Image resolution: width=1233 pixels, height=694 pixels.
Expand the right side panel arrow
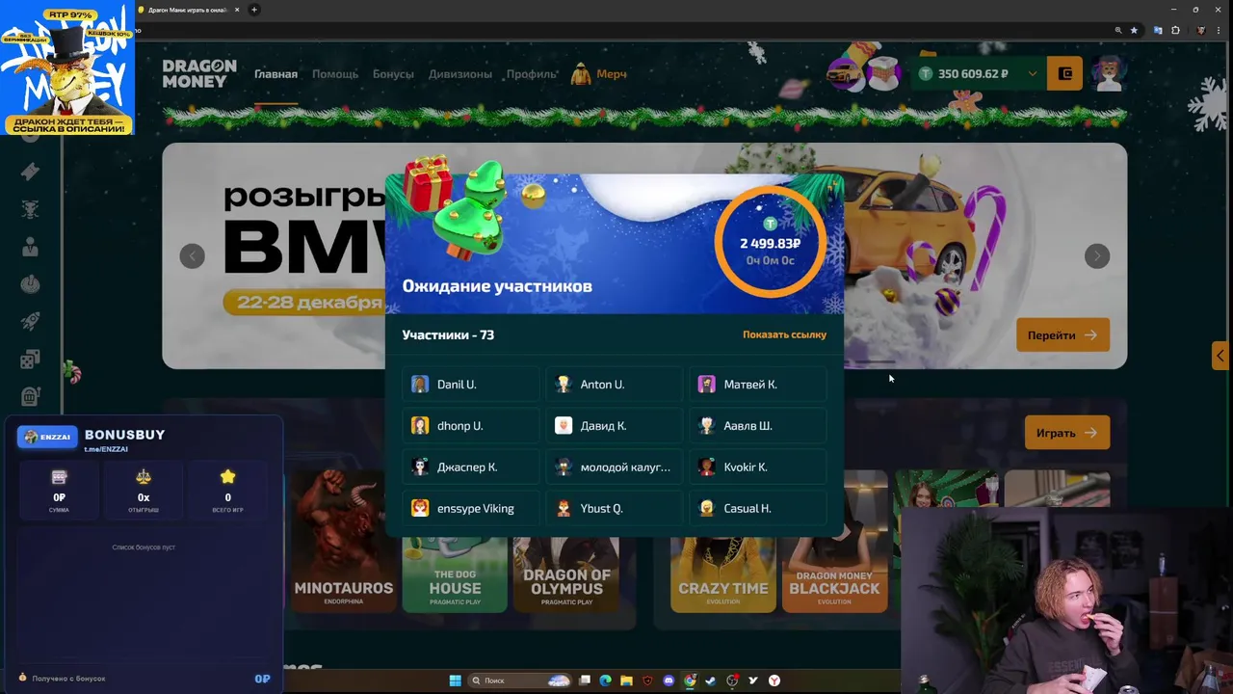pyautogui.click(x=1220, y=356)
